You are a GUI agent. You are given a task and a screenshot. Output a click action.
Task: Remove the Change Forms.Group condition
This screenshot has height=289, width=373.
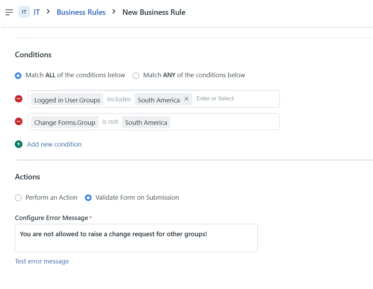point(19,121)
